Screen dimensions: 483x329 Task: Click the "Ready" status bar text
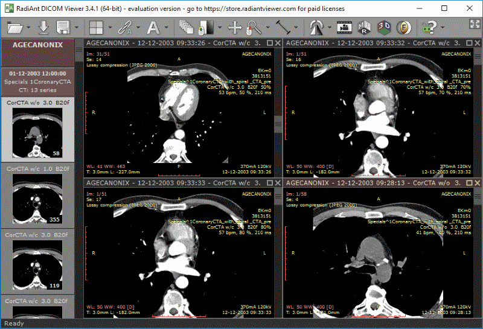(x=14, y=324)
